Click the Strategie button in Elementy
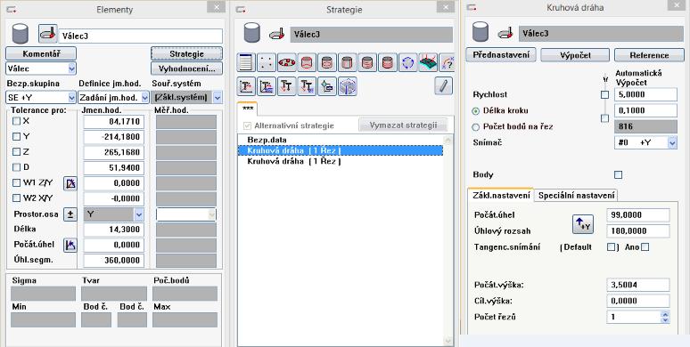The width and height of the screenshot is (690, 347). point(186,53)
